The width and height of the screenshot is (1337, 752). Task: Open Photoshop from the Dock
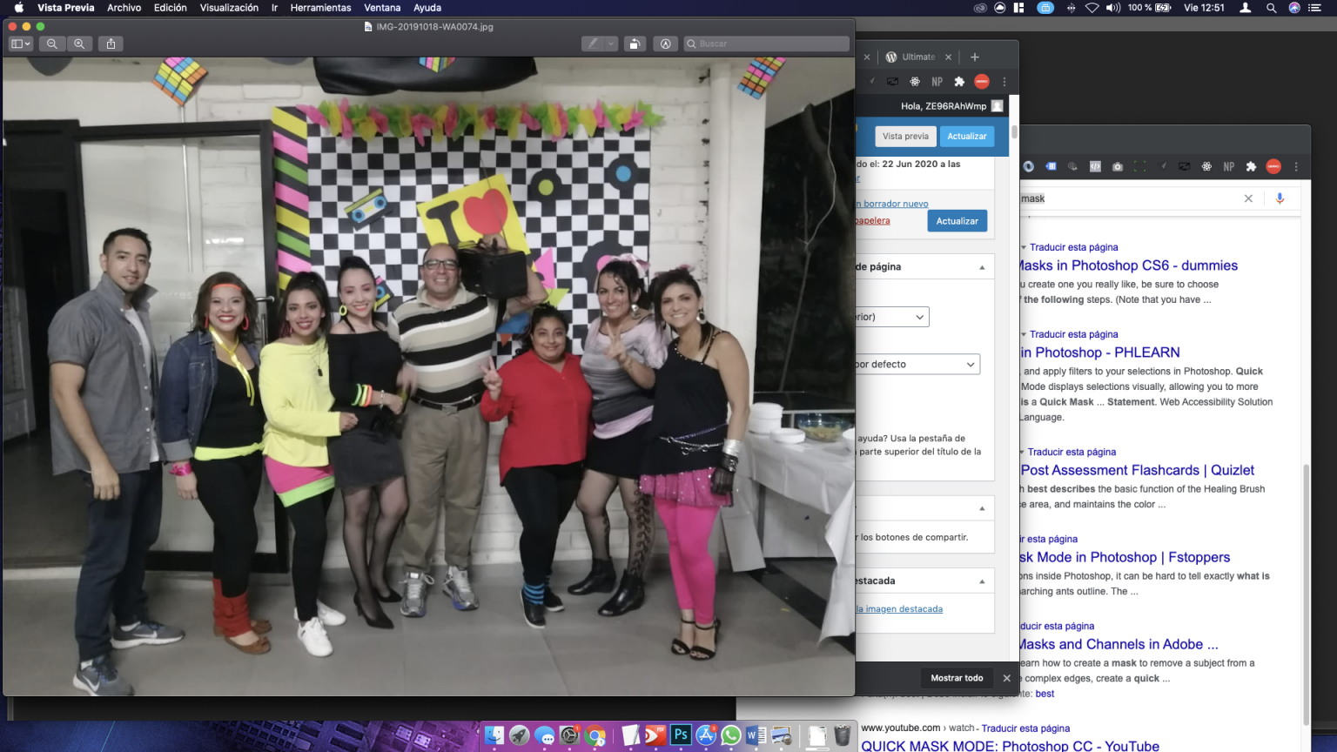(x=681, y=735)
